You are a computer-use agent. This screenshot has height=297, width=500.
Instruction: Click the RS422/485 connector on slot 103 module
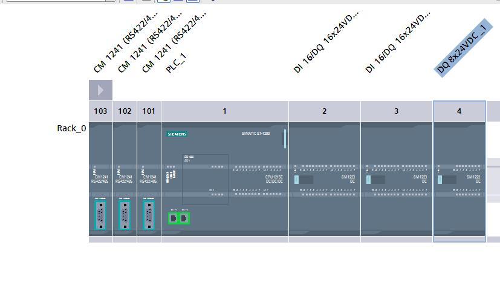(100, 215)
